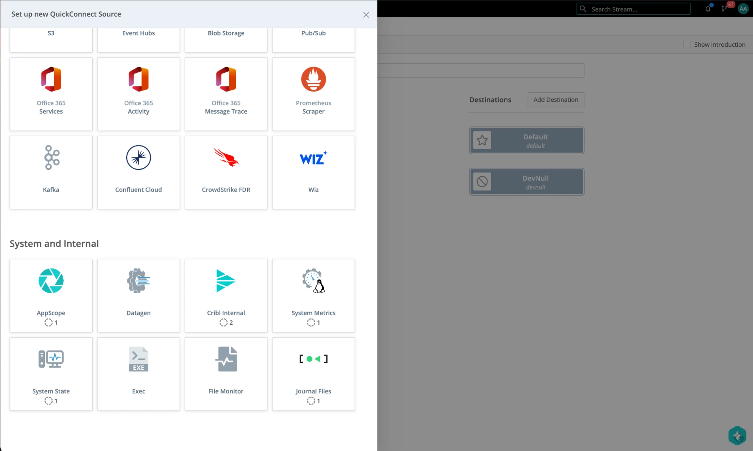Select the Blob Storage source tile

[x=226, y=40]
